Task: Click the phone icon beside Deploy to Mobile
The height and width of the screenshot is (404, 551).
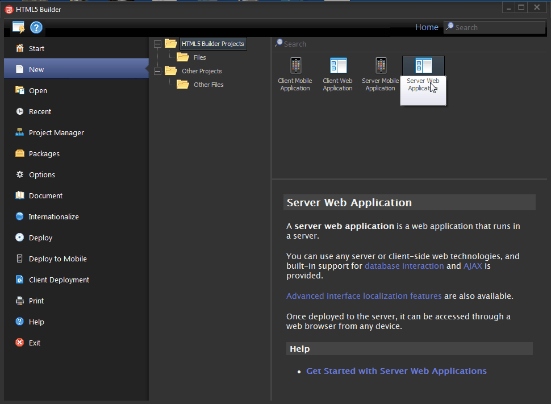Action: (x=20, y=259)
